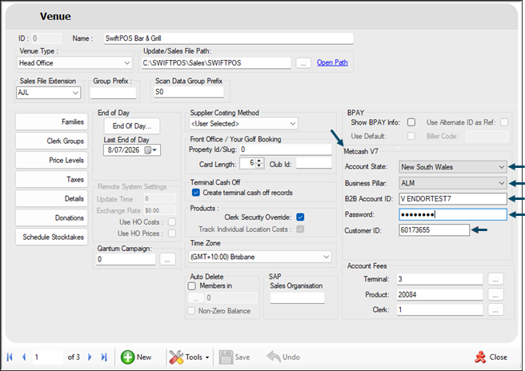Open the Tools menu
The height and width of the screenshot is (371, 525).
coord(189,357)
